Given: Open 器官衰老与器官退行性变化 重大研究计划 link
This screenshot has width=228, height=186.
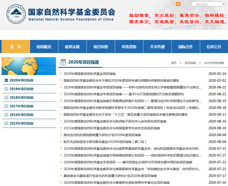Looking at the screenshot, I should pos(110,176).
